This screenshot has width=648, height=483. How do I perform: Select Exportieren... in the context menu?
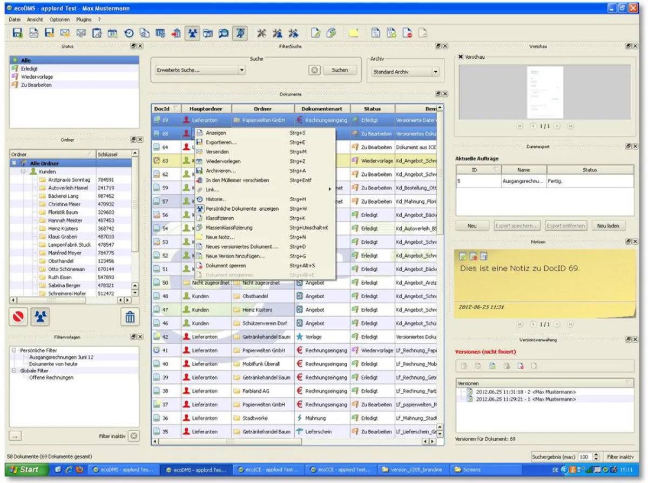(x=221, y=142)
